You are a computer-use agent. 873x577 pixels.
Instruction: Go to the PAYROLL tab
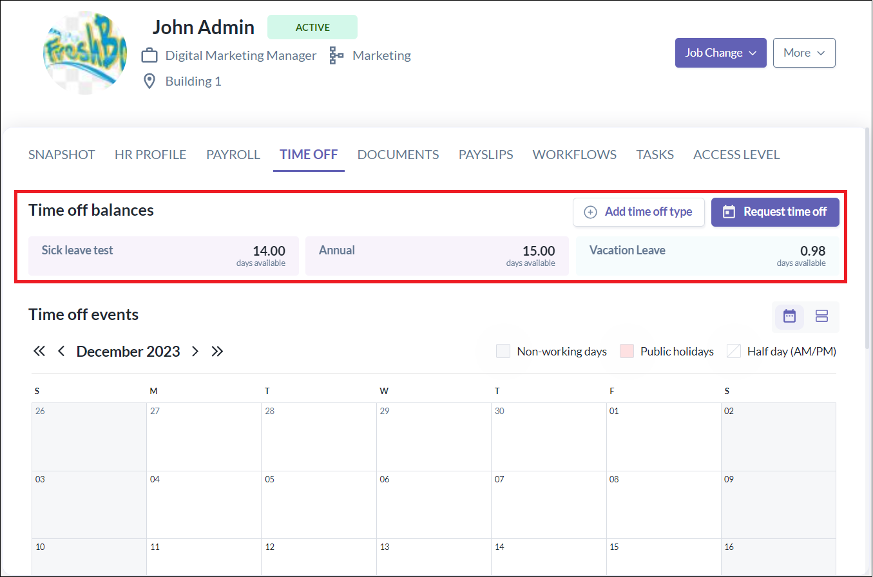[233, 155]
